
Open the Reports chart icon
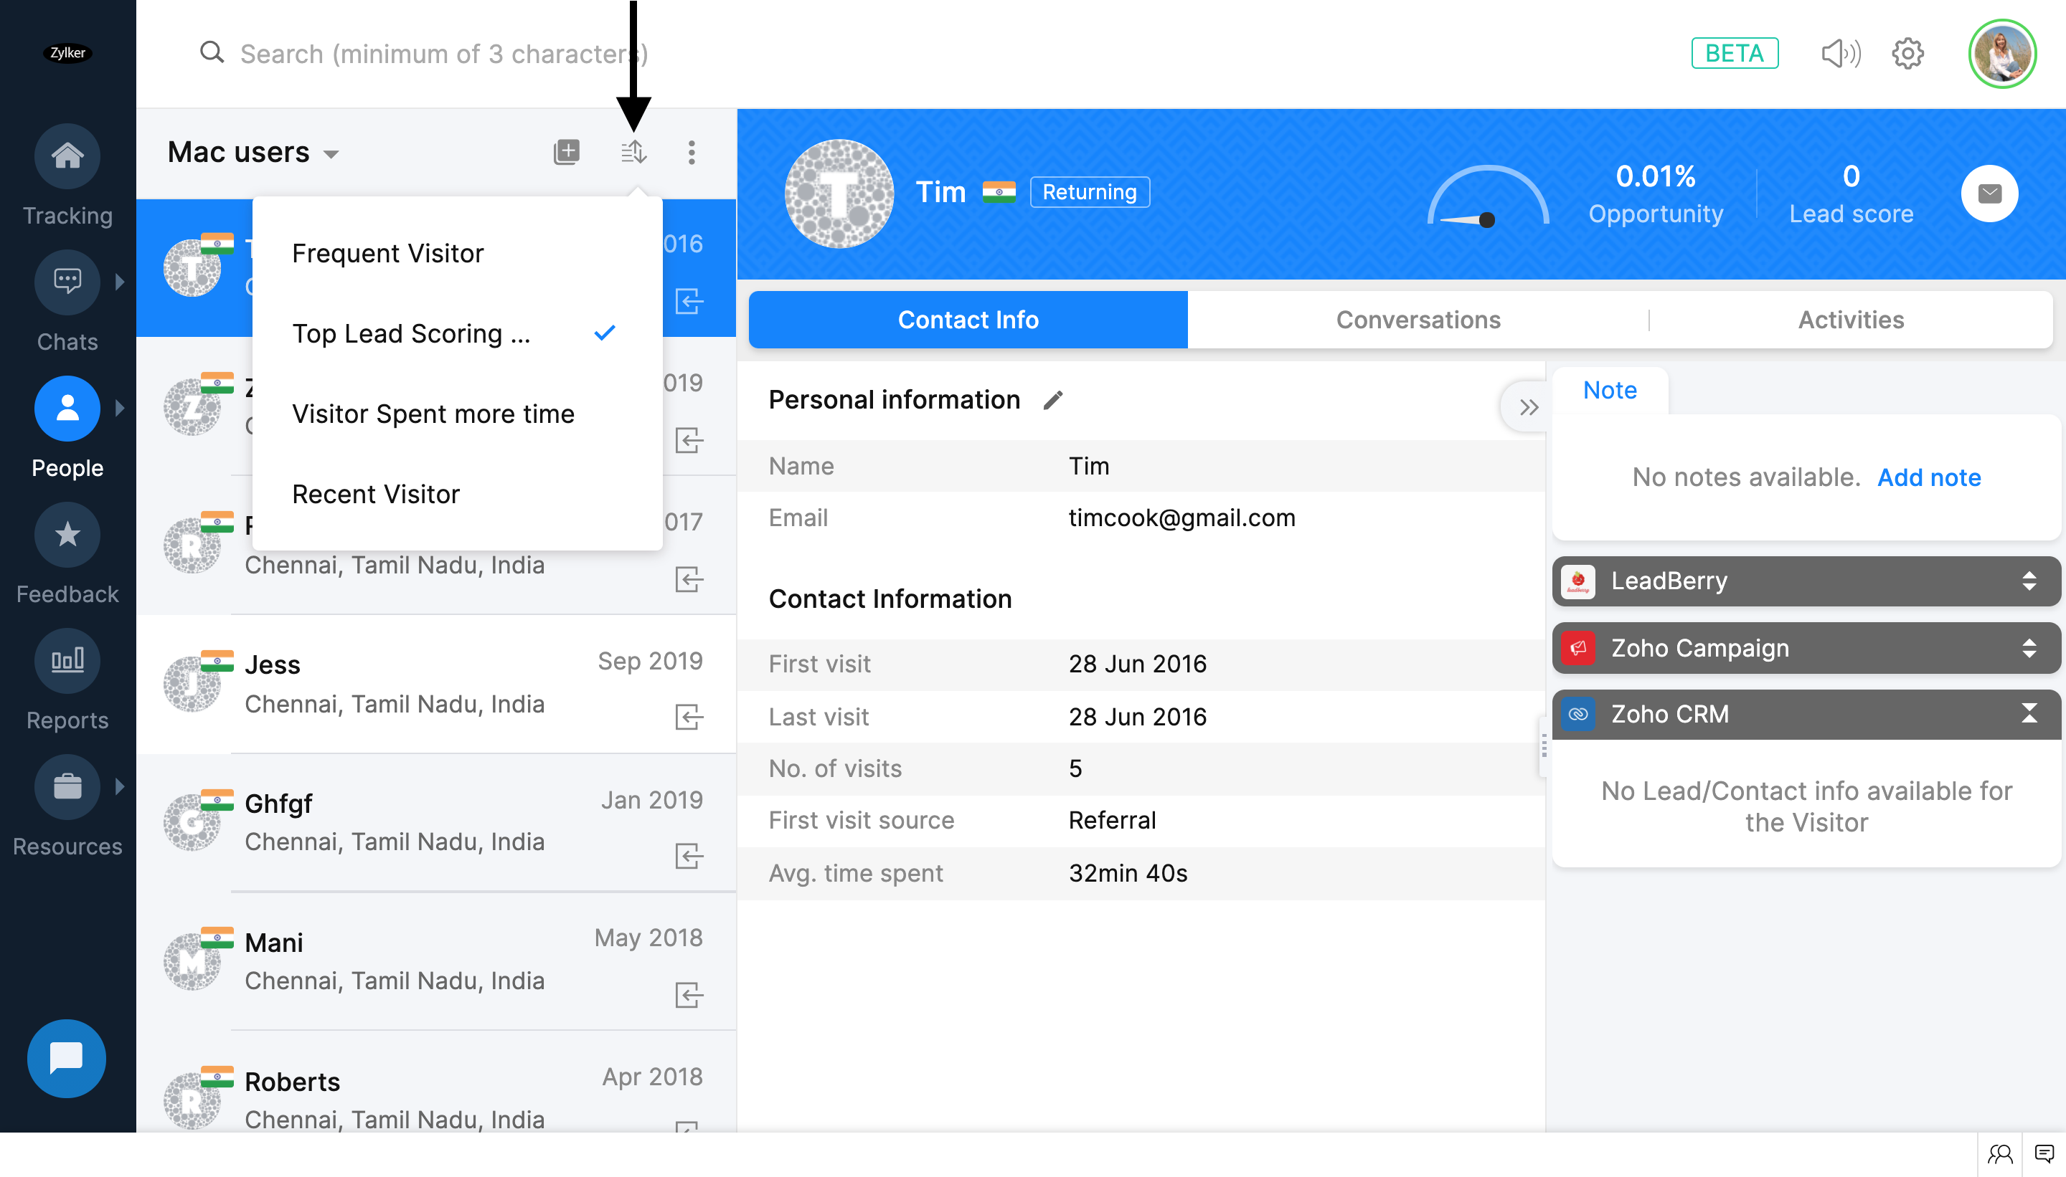pyautogui.click(x=67, y=660)
